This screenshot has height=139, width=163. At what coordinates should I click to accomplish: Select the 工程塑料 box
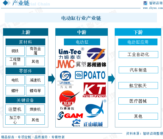[15, 61]
